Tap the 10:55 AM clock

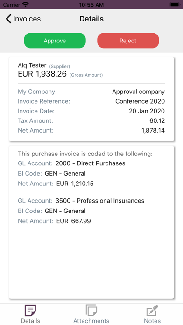coord(91,5)
